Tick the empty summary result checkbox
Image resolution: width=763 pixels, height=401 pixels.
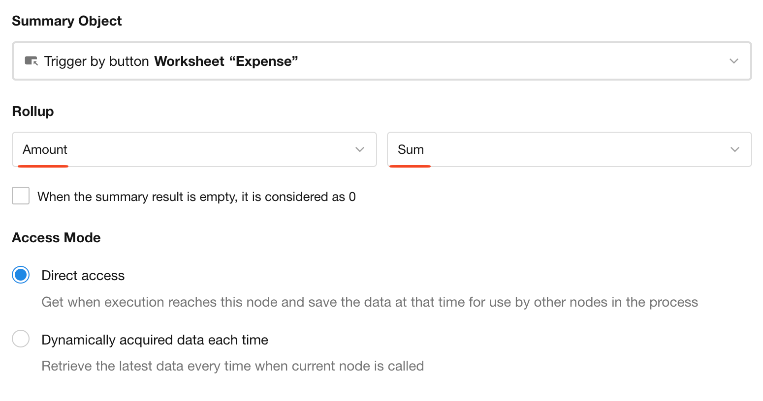[21, 196]
